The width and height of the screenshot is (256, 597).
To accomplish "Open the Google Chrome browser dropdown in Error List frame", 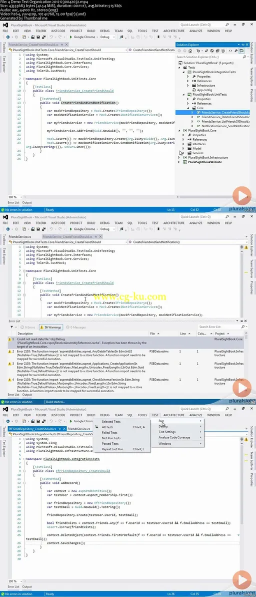I will pos(97,229).
